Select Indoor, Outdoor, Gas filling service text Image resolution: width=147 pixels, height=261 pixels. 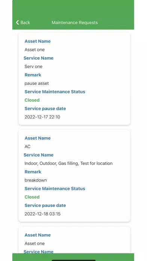coord(68,163)
